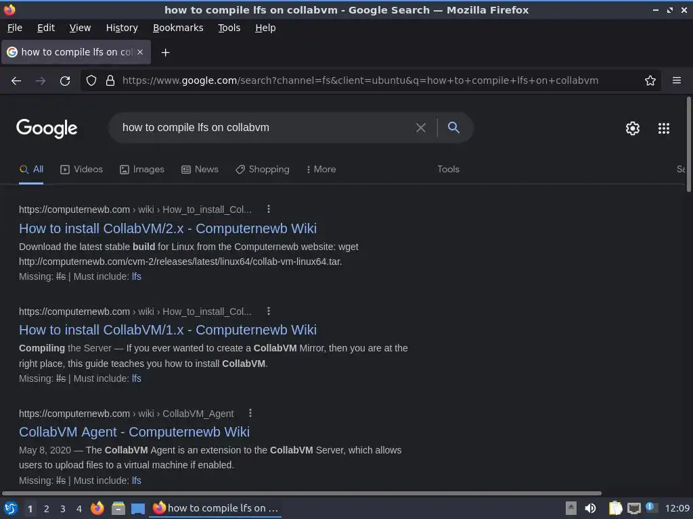Viewport: 693px width, 519px height.
Task: Click 'lfs' must-include link under CollabVM/2.x
Action: point(137,276)
